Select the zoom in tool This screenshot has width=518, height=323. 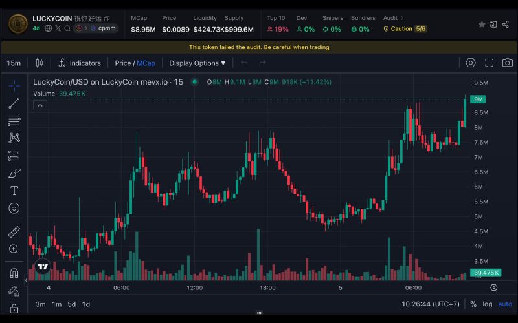[14, 249]
